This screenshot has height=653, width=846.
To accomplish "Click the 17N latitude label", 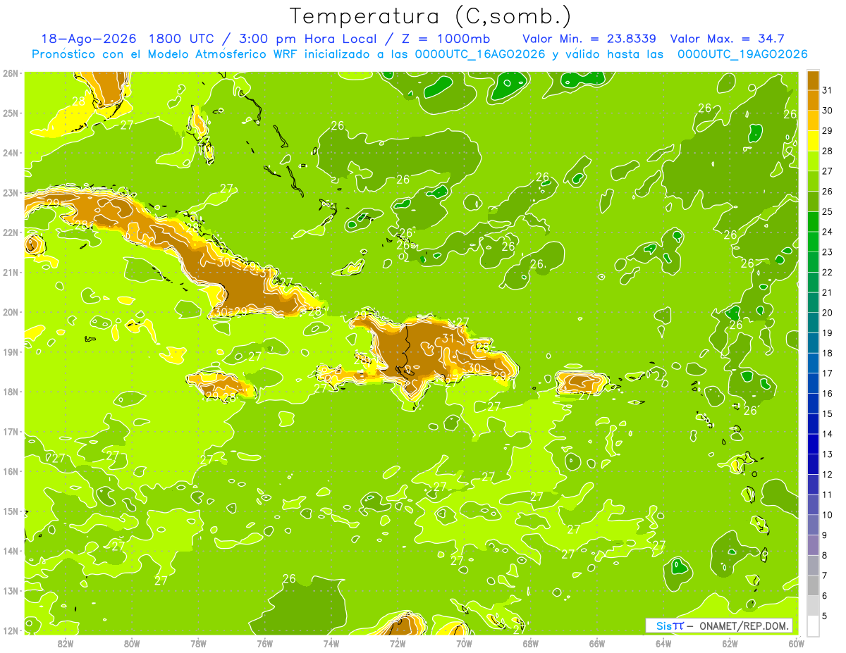I will (x=11, y=431).
